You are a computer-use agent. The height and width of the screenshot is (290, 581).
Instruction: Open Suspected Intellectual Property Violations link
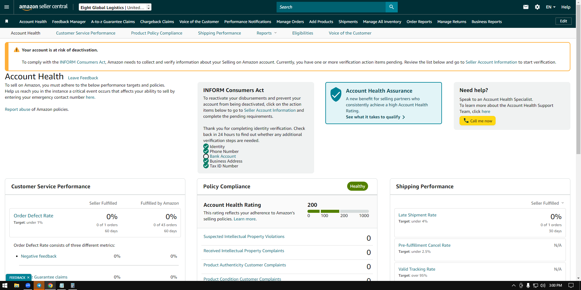click(x=244, y=236)
